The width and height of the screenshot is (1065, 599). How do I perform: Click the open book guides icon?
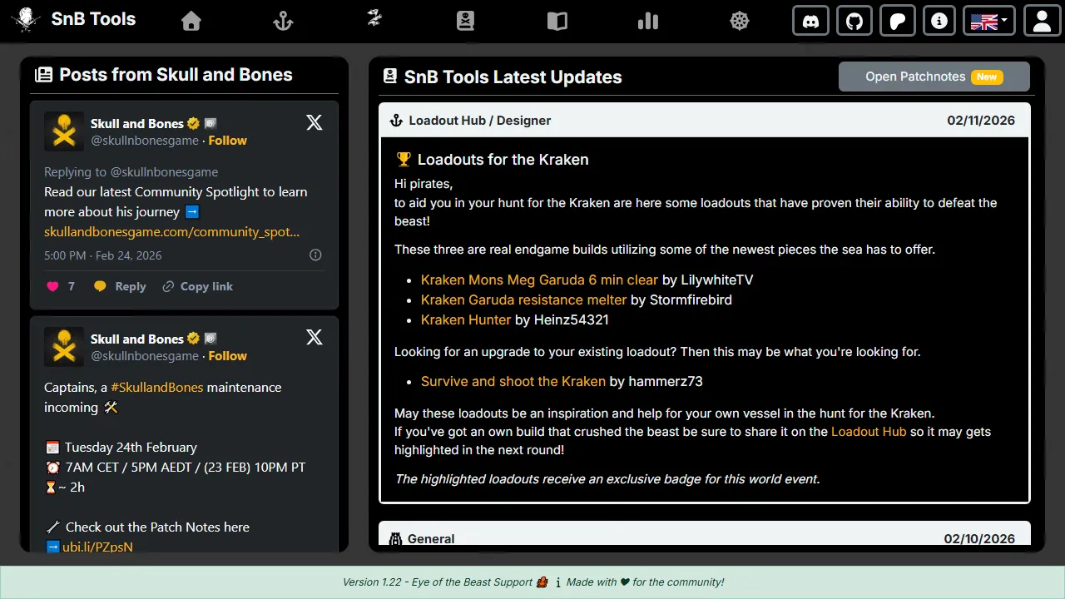tap(557, 21)
